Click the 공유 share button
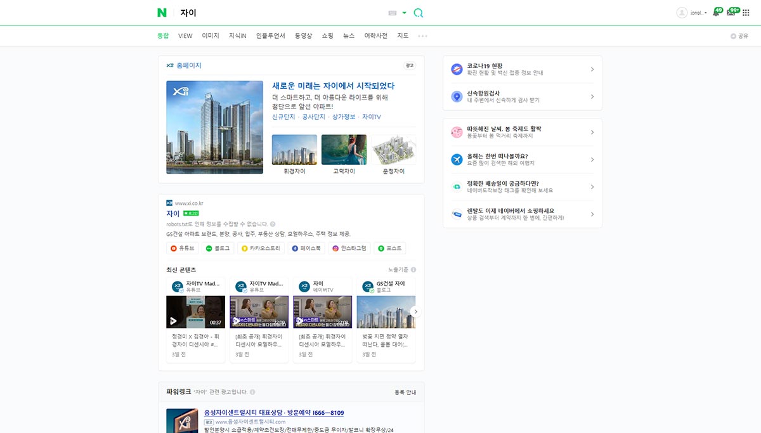Image resolution: width=761 pixels, height=433 pixels. coord(739,36)
